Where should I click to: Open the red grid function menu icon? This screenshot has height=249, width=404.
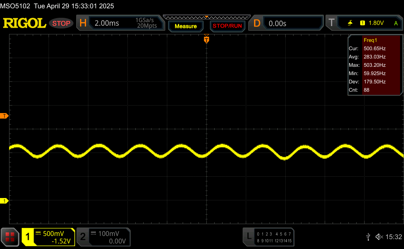[10, 237]
